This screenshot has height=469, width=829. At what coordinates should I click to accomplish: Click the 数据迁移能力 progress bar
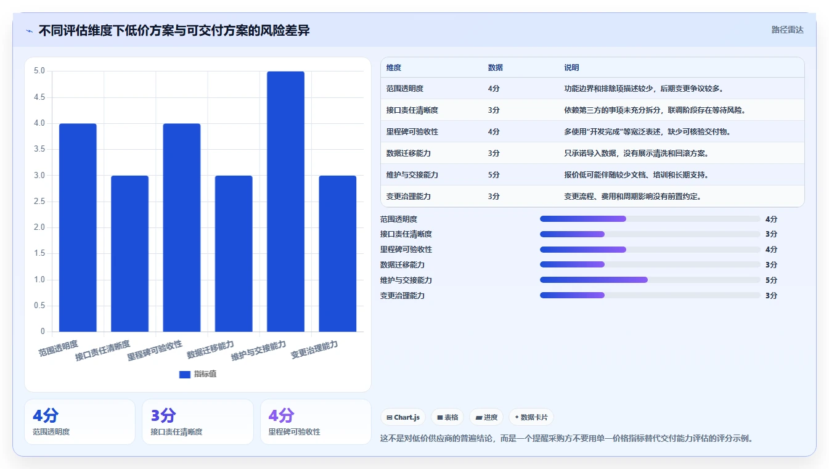(650, 264)
